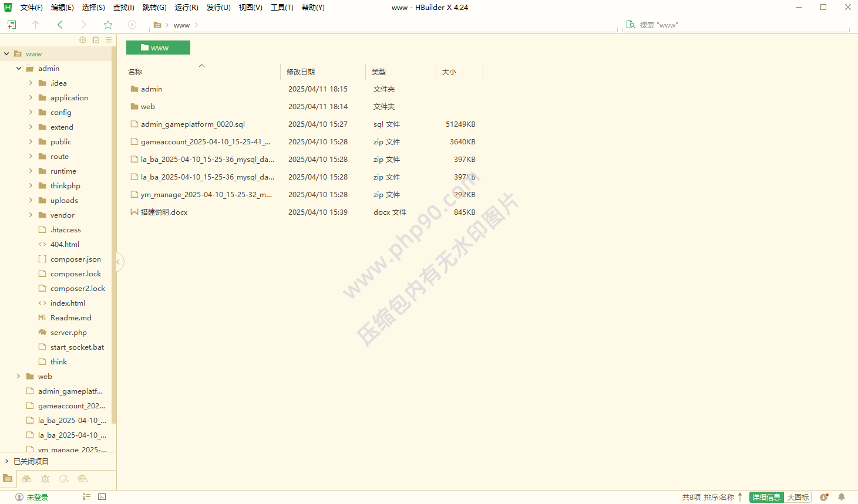Screen dimensions: 858x504
Task: Open the 文件(F) menu
Action: pyautogui.click(x=32, y=8)
